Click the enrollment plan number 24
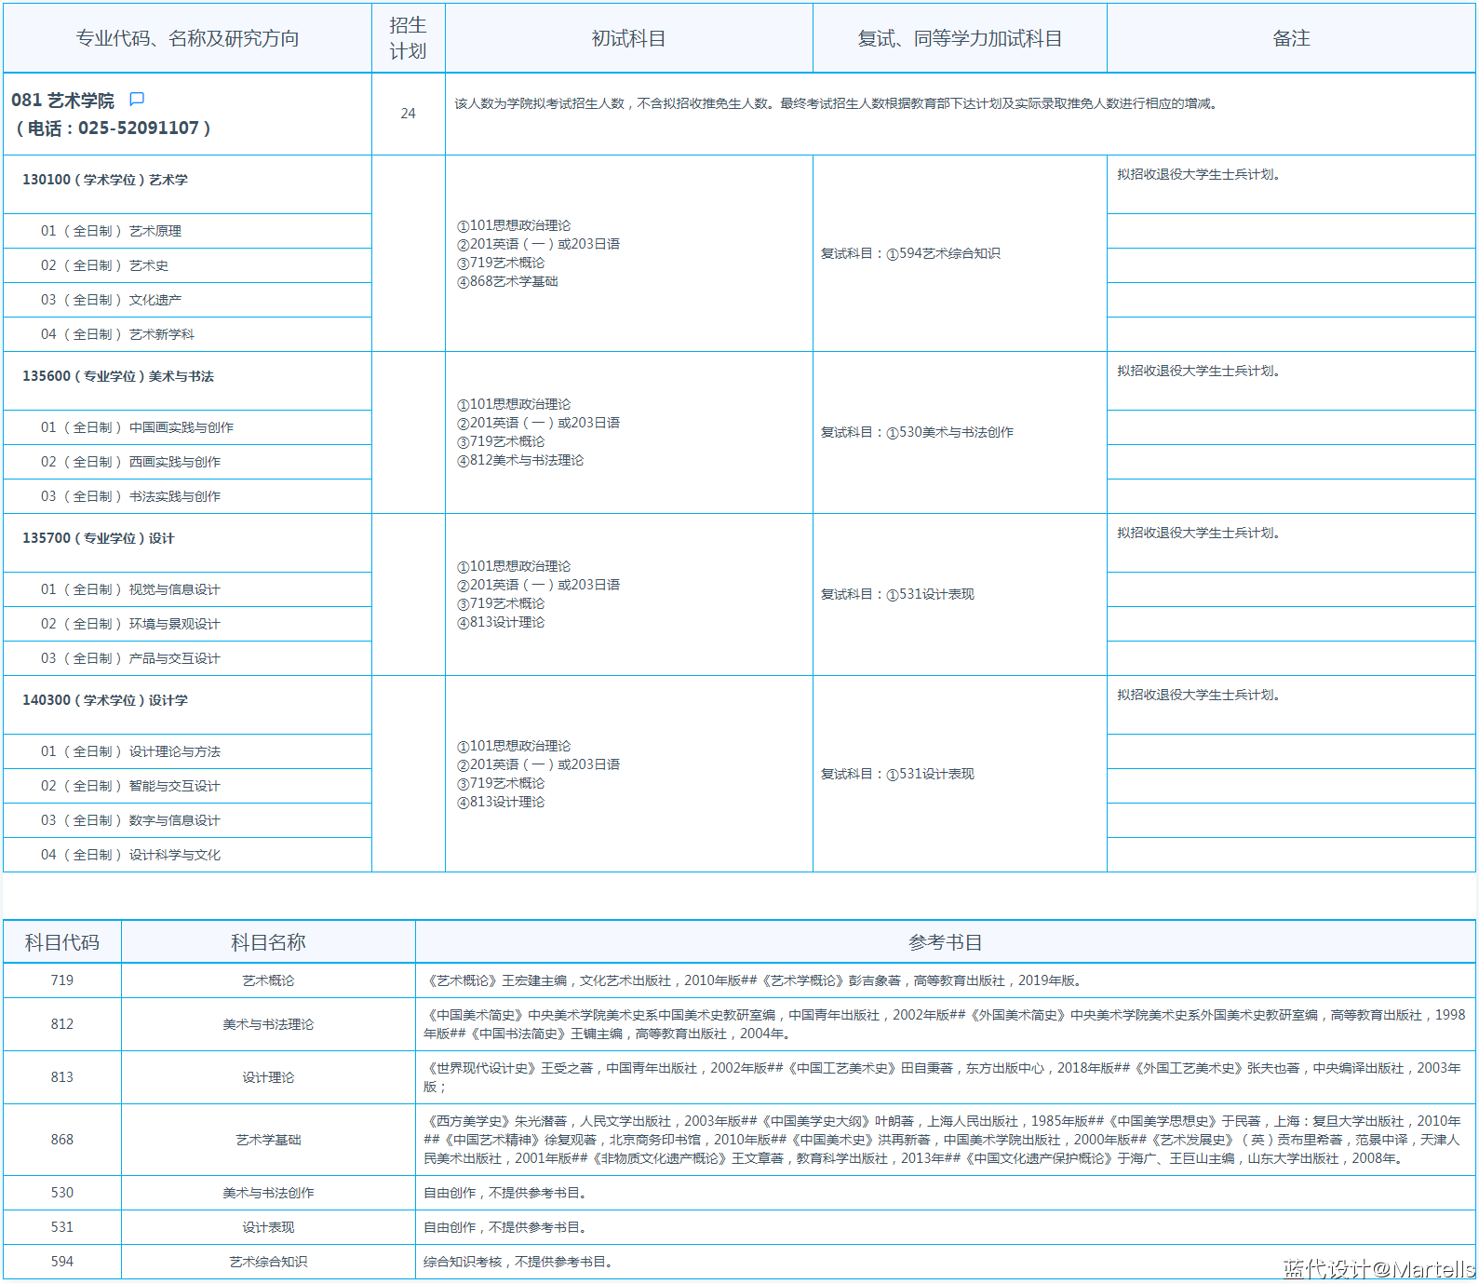The image size is (1479, 1284). [x=408, y=114]
